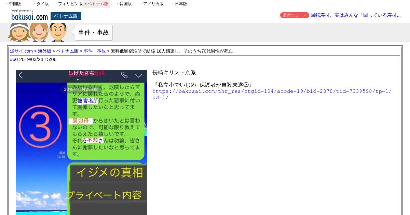Click the bakusai.com logo
The width and height of the screenshot is (410, 215).
click(x=29, y=15)
